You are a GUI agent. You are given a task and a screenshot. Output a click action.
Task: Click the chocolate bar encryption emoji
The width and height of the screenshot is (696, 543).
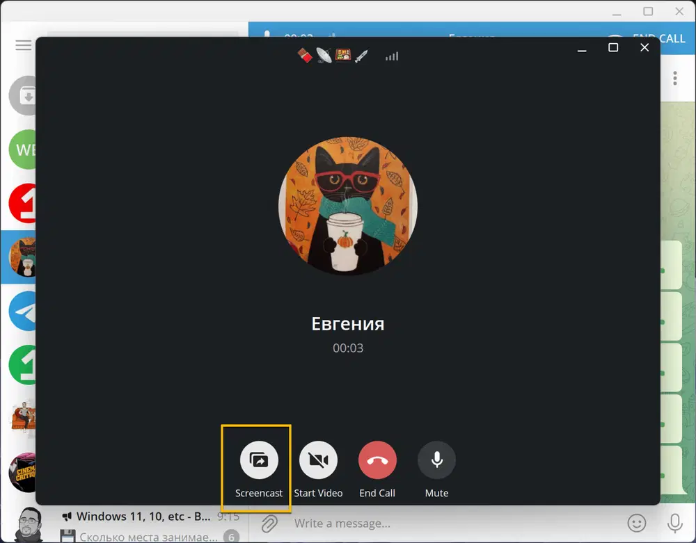pyautogui.click(x=305, y=56)
